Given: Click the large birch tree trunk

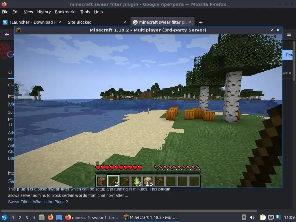Looking at the screenshot, I should click(232, 97).
